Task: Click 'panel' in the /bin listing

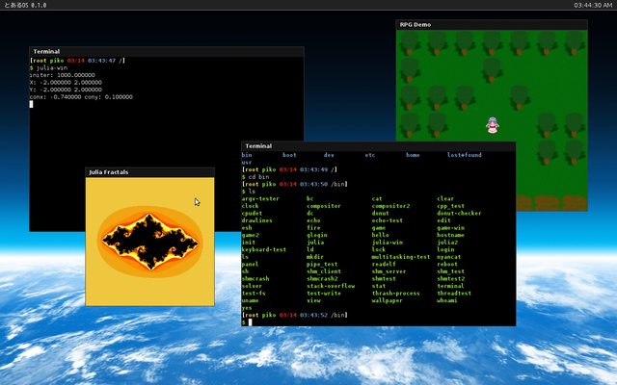Action: (251, 264)
